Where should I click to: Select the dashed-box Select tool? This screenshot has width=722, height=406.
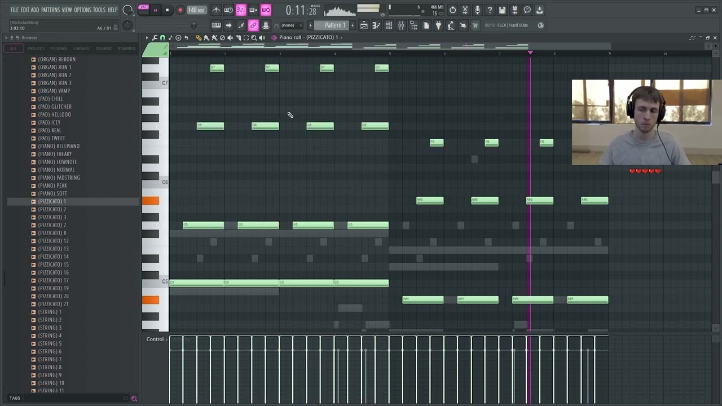click(x=246, y=37)
